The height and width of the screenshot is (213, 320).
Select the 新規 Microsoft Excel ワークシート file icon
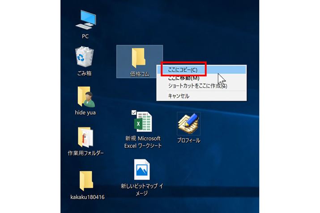pos(143,121)
